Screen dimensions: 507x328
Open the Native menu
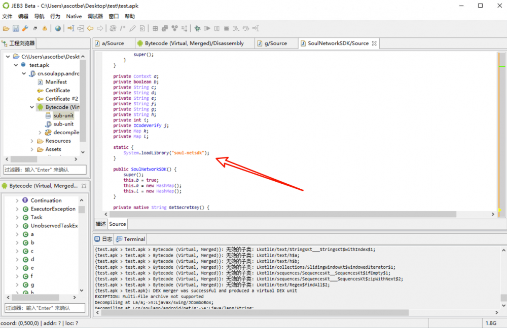coord(74,16)
